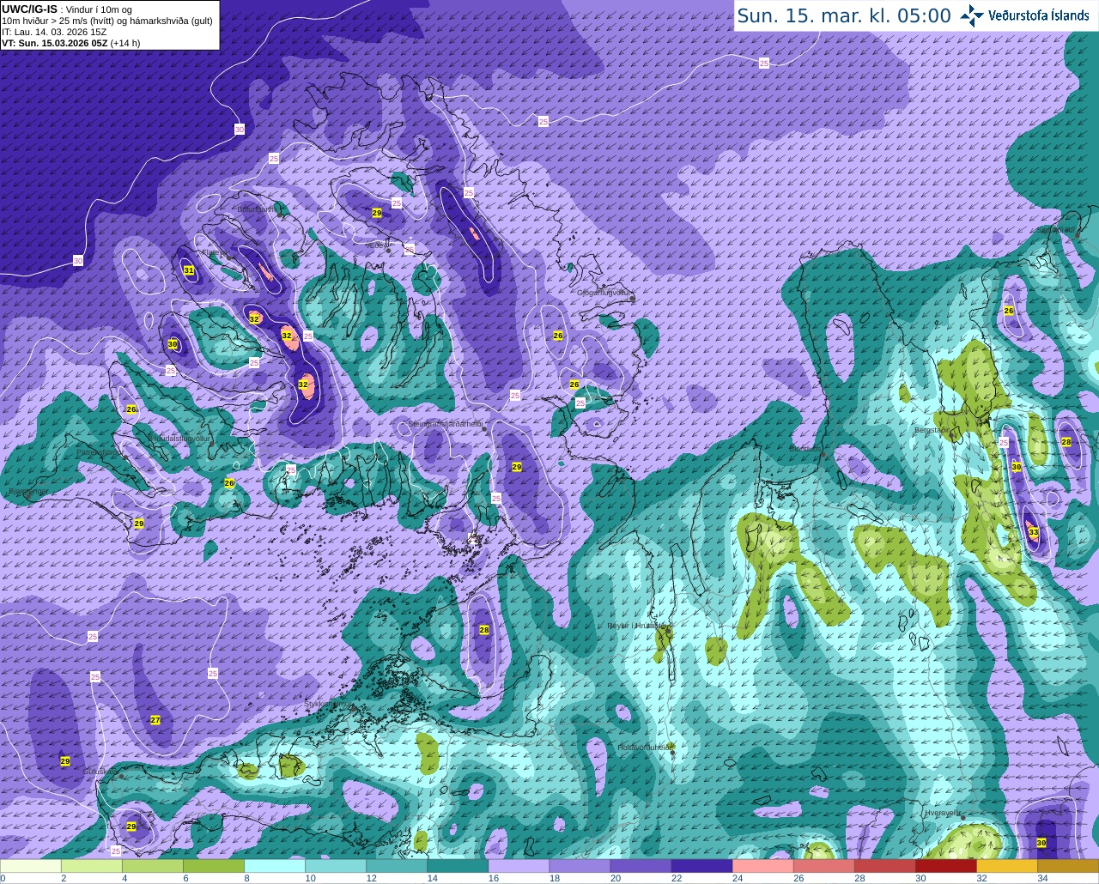Click the Siglufjörður station label

1057,230
